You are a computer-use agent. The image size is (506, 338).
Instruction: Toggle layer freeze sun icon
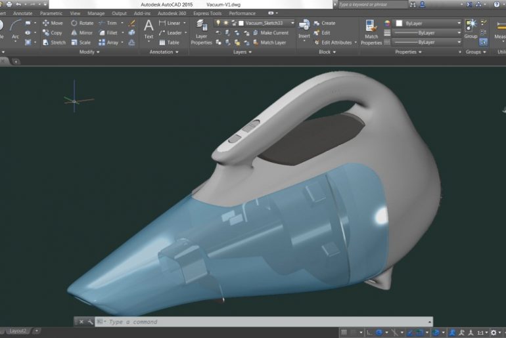pyautogui.click(x=225, y=23)
